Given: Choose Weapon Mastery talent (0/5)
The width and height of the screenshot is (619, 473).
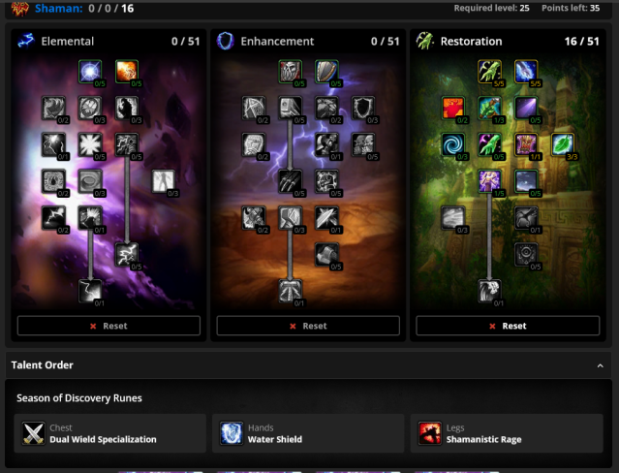Looking at the screenshot, I should (x=326, y=255).
